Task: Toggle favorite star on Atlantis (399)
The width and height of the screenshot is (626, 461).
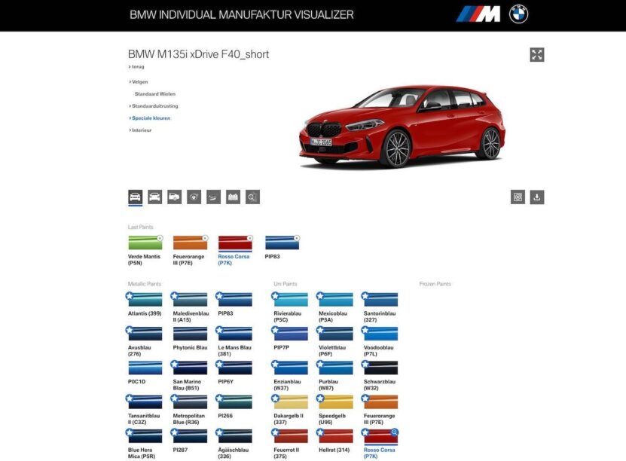Action: 129,296
